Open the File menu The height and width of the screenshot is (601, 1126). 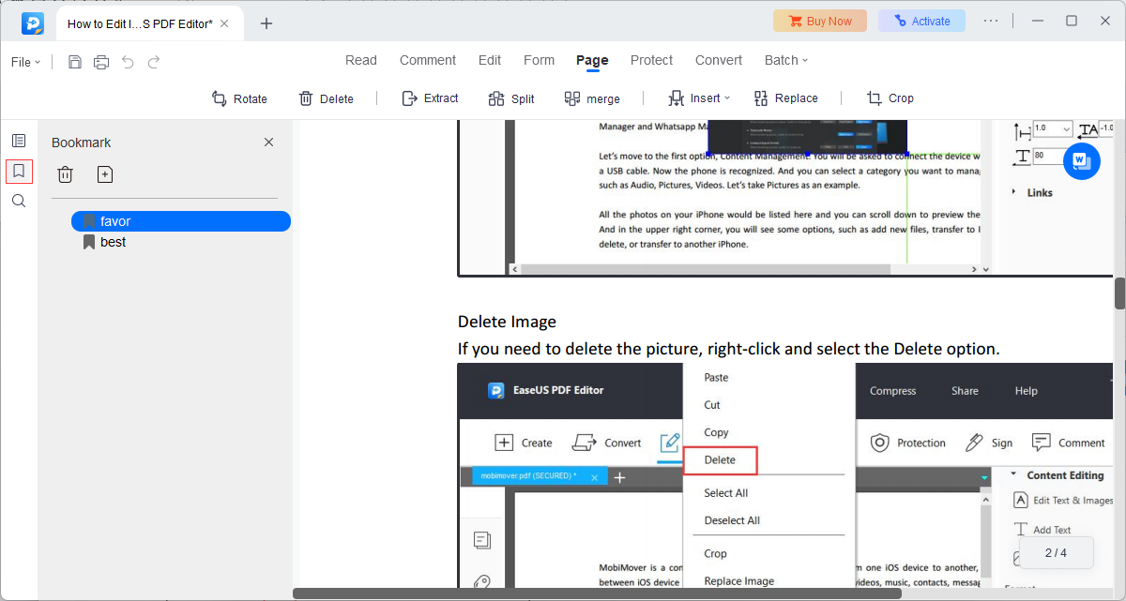25,62
